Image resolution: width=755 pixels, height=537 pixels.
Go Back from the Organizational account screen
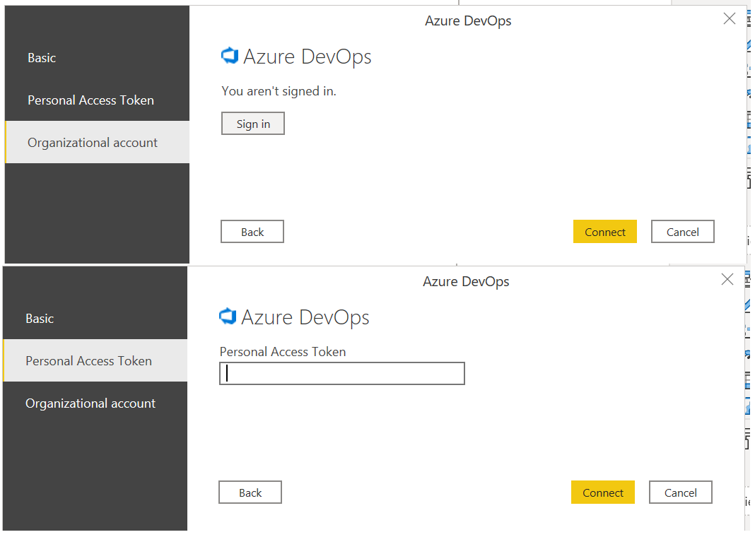point(252,231)
